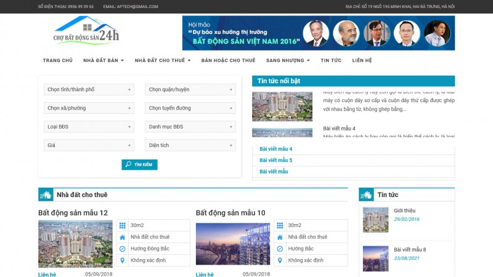Click the Chợ Bất Động Sản 24h logo
Viewport: 493px width, 277px height.
(86, 32)
